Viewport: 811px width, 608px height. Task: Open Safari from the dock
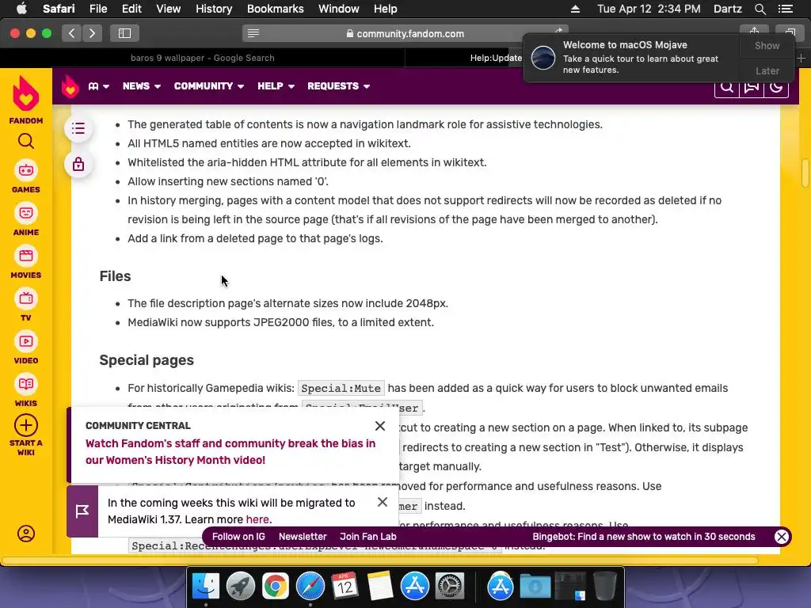click(310, 587)
